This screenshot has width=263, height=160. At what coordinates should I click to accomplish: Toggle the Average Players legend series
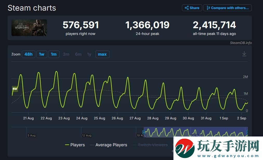(109, 145)
